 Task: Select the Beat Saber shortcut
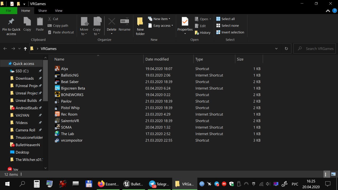click(67, 82)
